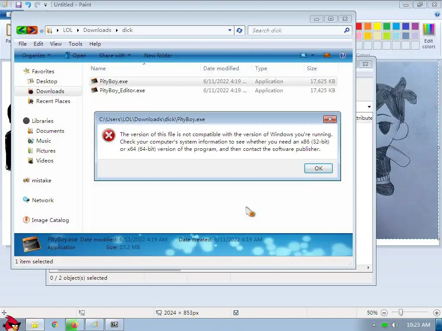Click the Redo icon in Paint title bar
This screenshot has height=331, width=442.
coord(37,4)
